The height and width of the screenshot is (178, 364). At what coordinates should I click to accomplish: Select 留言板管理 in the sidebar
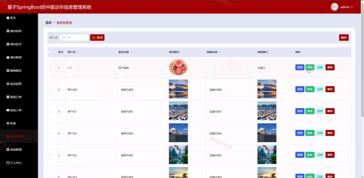(x=19, y=136)
